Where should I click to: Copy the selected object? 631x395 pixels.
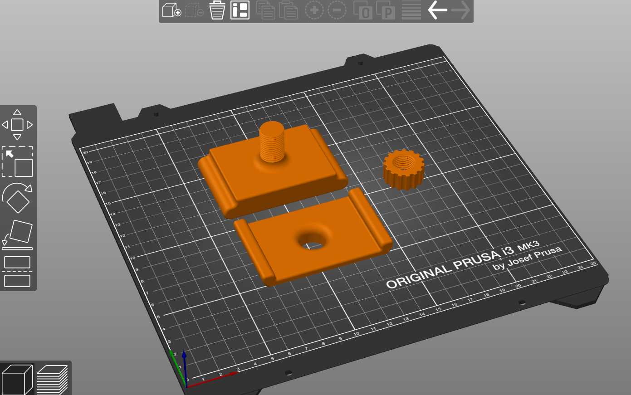click(x=266, y=10)
